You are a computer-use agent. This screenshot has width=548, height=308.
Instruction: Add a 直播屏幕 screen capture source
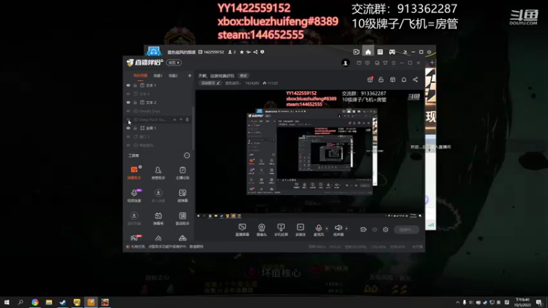click(x=242, y=230)
